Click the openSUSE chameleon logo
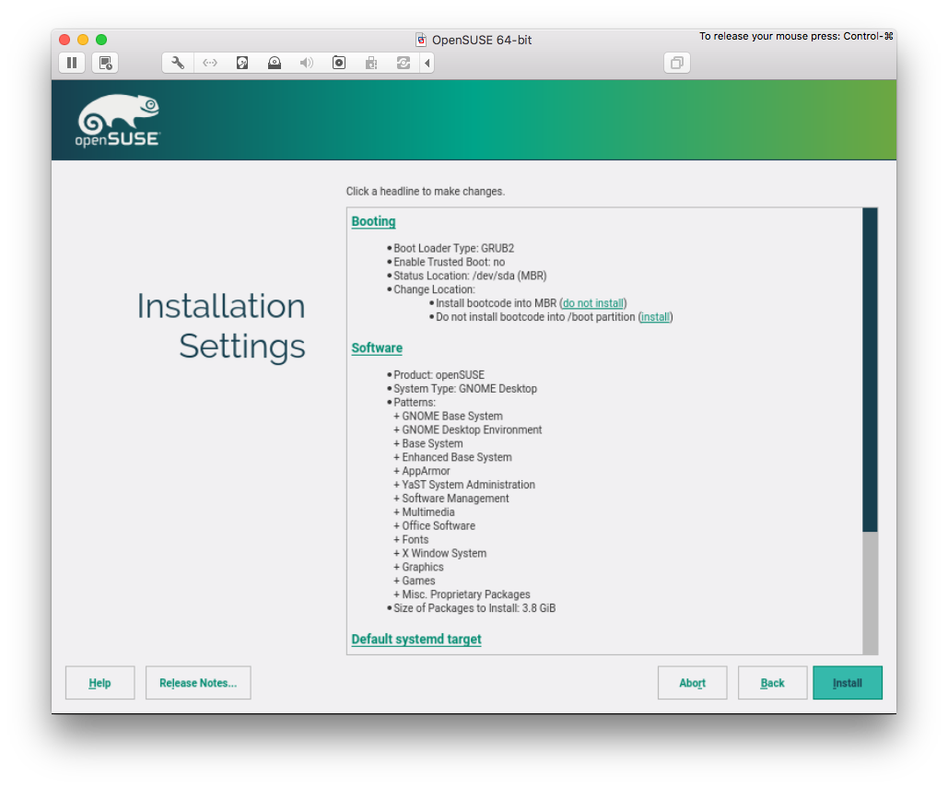Image resolution: width=948 pixels, height=788 pixels. click(x=118, y=121)
